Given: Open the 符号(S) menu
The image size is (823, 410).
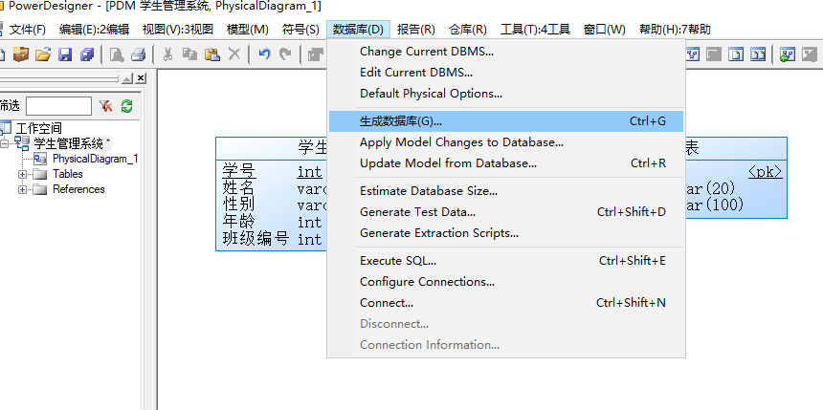Looking at the screenshot, I should point(300,30).
